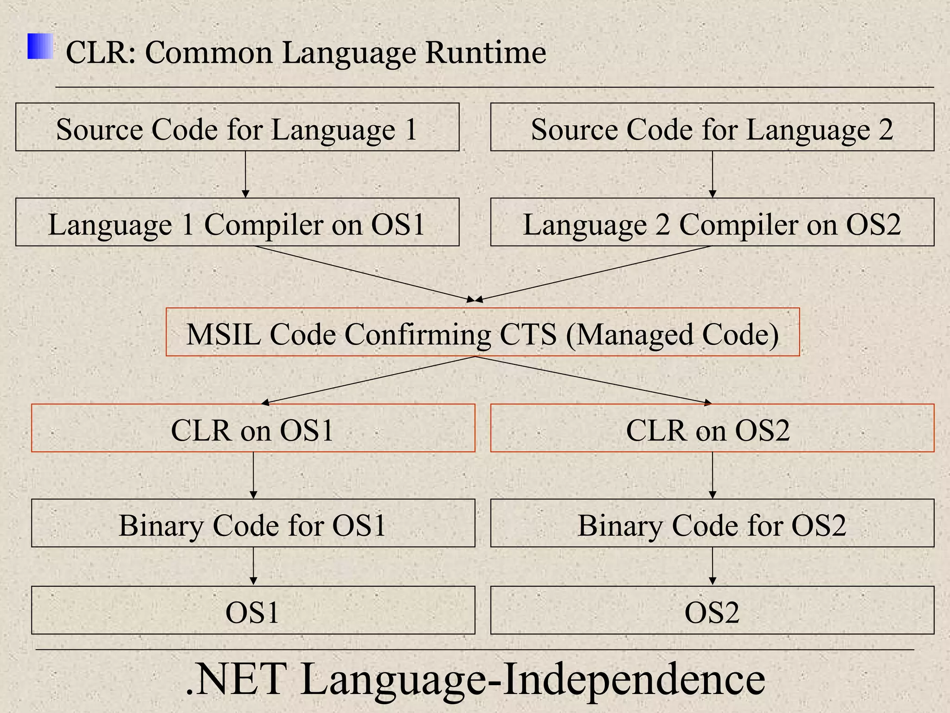
Task: Click the OS1 box at the bottom
Action: [x=253, y=610]
